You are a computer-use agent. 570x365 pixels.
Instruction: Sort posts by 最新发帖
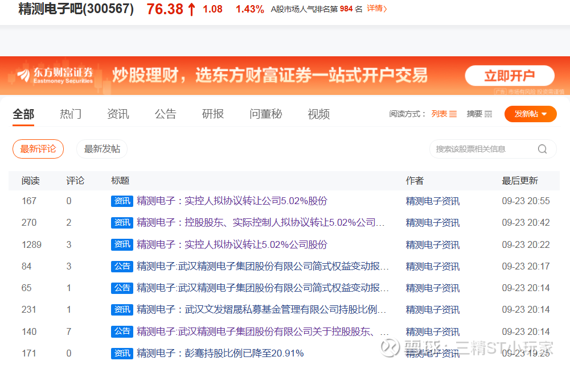[x=102, y=149]
